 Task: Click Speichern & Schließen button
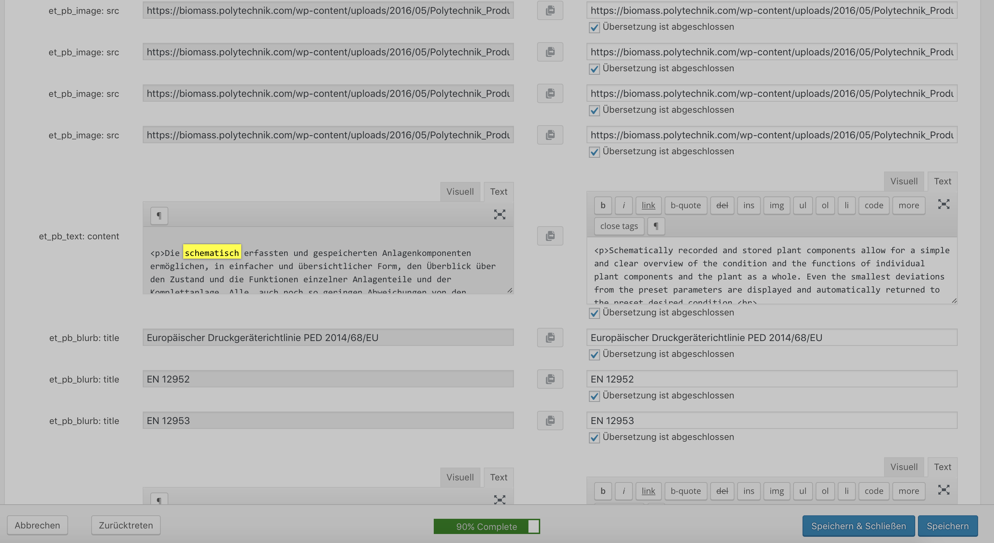point(859,526)
